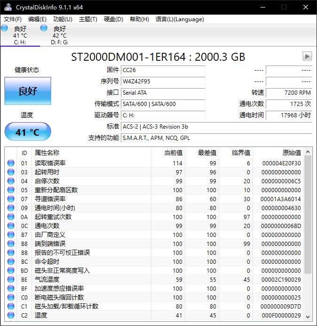Open the 文件(F) menu

click(x=12, y=19)
